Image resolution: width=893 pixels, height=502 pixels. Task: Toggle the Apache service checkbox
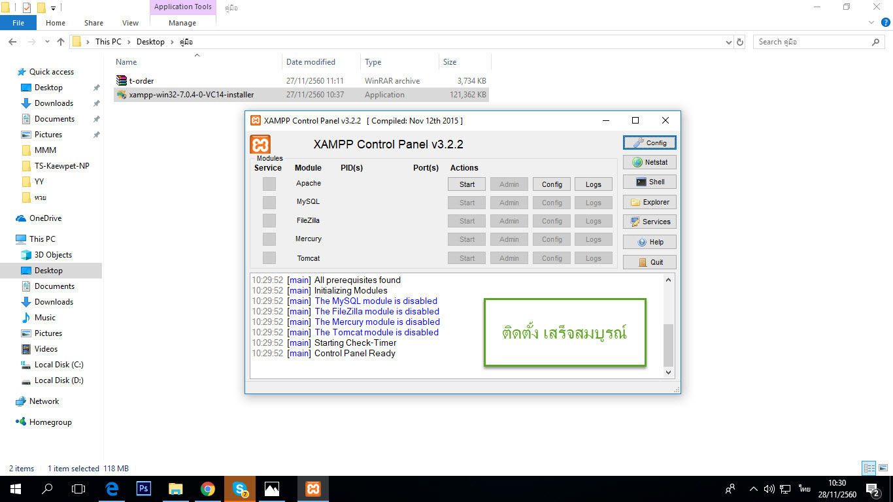click(x=269, y=184)
